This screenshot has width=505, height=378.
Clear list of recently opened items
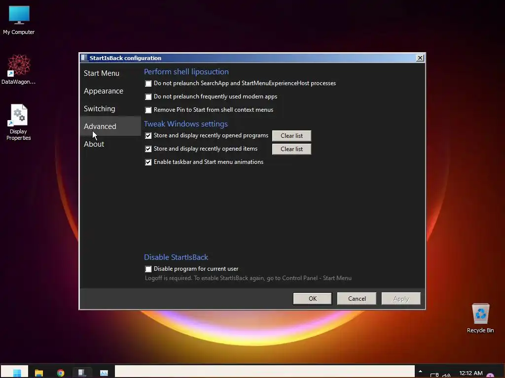click(291, 149)
